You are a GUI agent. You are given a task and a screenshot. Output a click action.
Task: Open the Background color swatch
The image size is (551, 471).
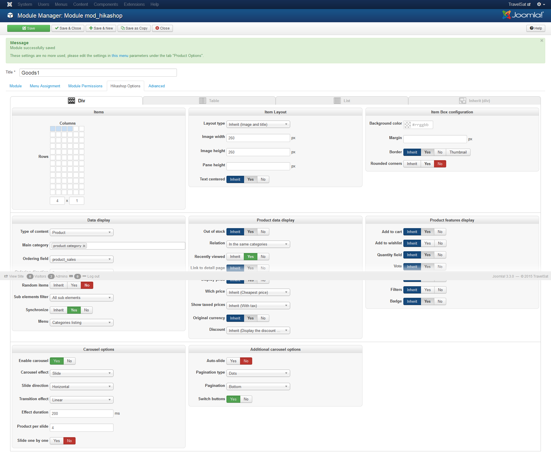point(408,125)
